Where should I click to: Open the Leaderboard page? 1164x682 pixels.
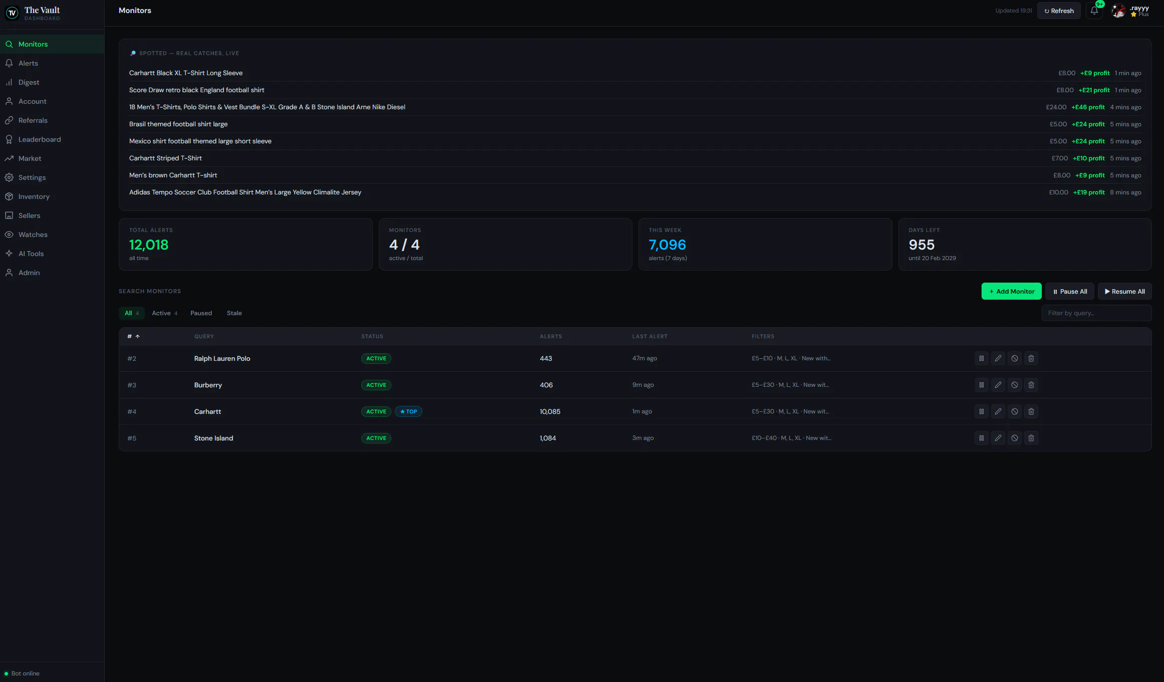(x=52, y=139)
